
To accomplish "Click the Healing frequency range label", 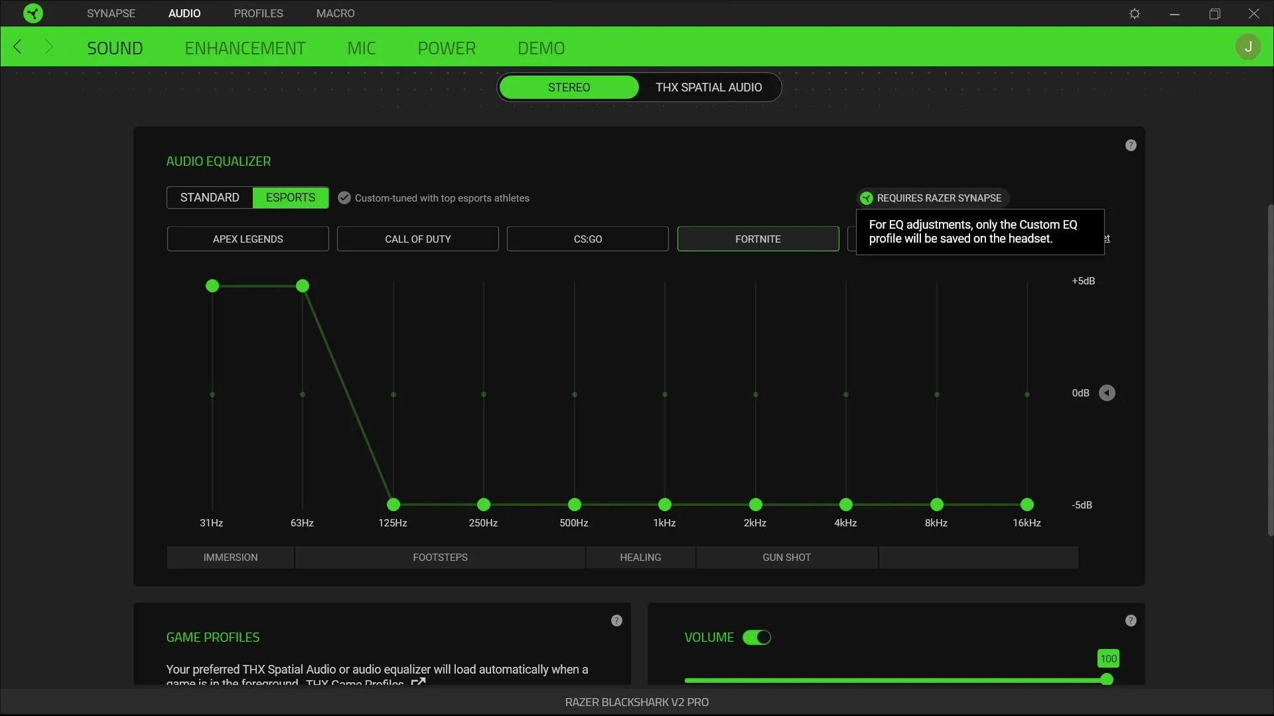I will click(640, 558).
